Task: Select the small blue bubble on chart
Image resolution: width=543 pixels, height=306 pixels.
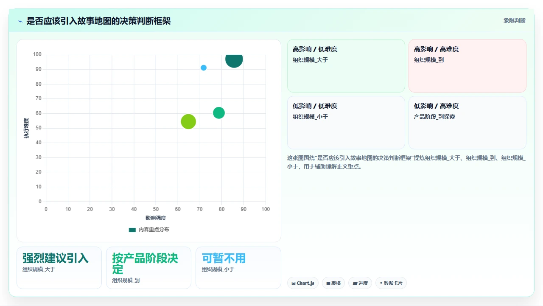Action: click(x=204, y=68)
